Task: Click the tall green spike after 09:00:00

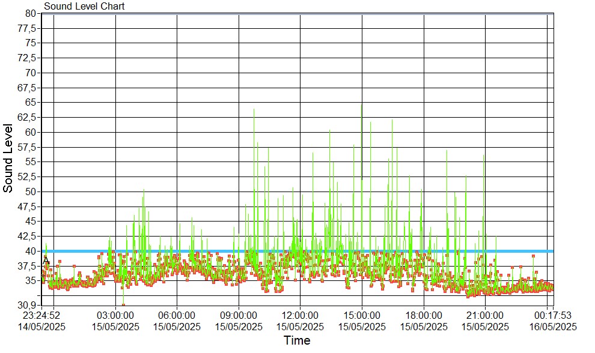Action: pyautogui.click(x=254, y=110)
